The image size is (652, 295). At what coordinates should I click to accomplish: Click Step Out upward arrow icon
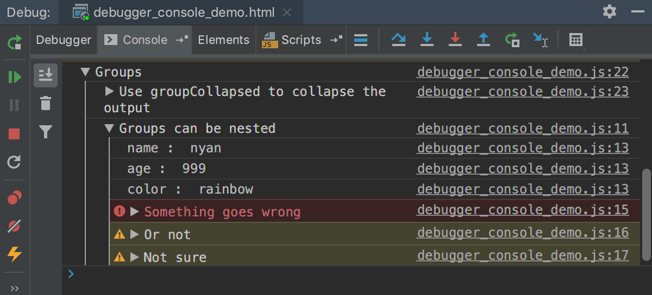pyautogui.click(x=483, y=40)
